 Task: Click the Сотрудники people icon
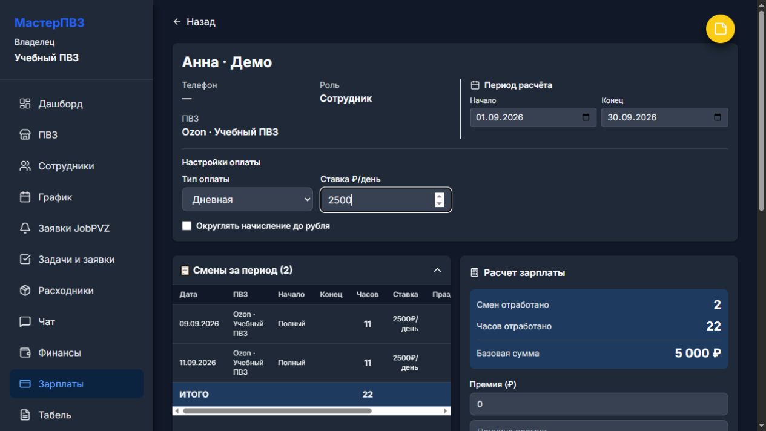25,166
